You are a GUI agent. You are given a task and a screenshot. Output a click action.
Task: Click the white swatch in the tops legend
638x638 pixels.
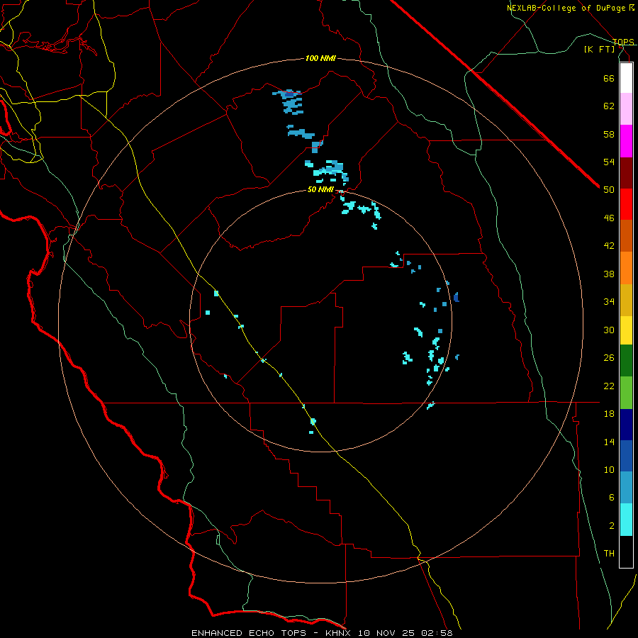pyautogui.click(x=626, y=78)
